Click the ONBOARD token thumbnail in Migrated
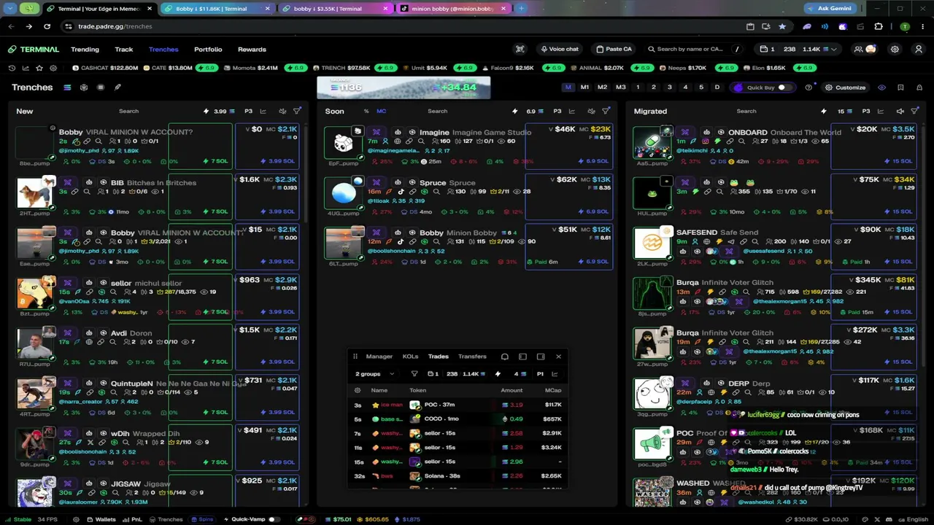 click(x=652, y=143)
